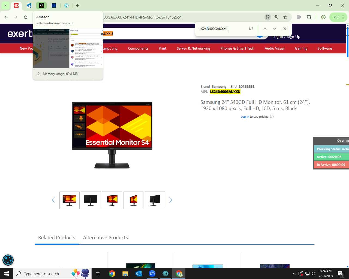This screenshot has height=279, width=349.
Task: Click the SKU number 10452651
Action: point(246,87)
